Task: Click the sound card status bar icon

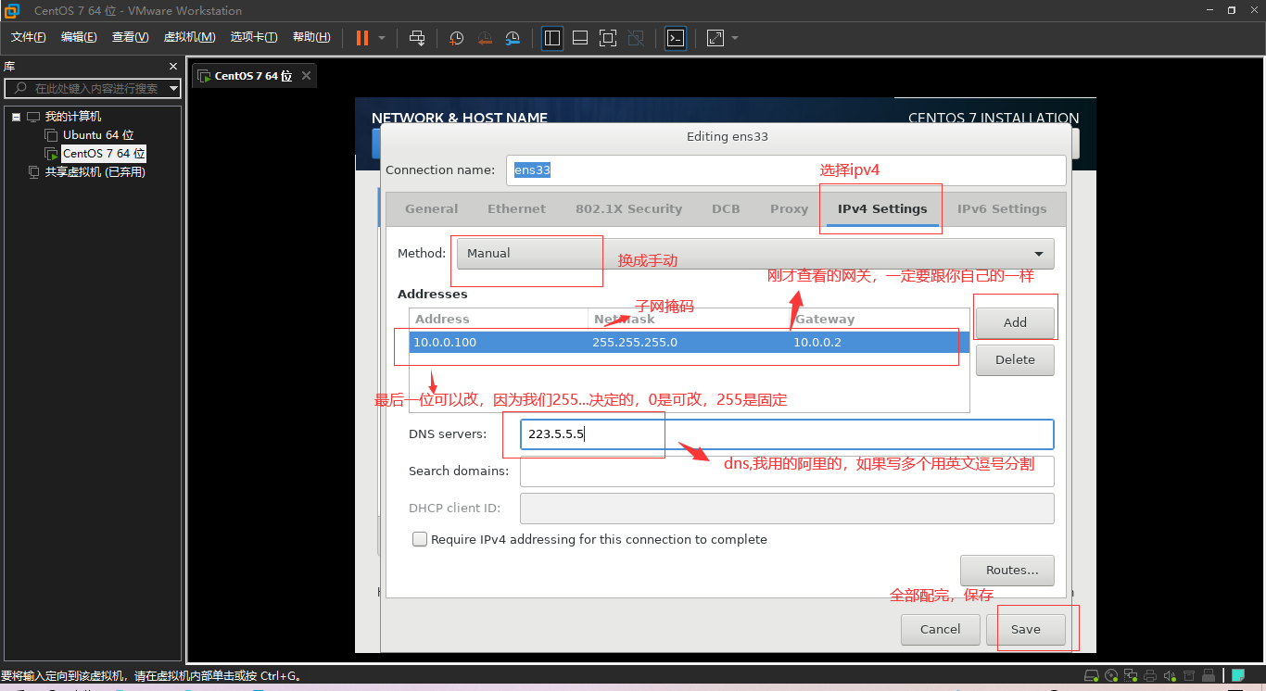Action: point(1169,676)
